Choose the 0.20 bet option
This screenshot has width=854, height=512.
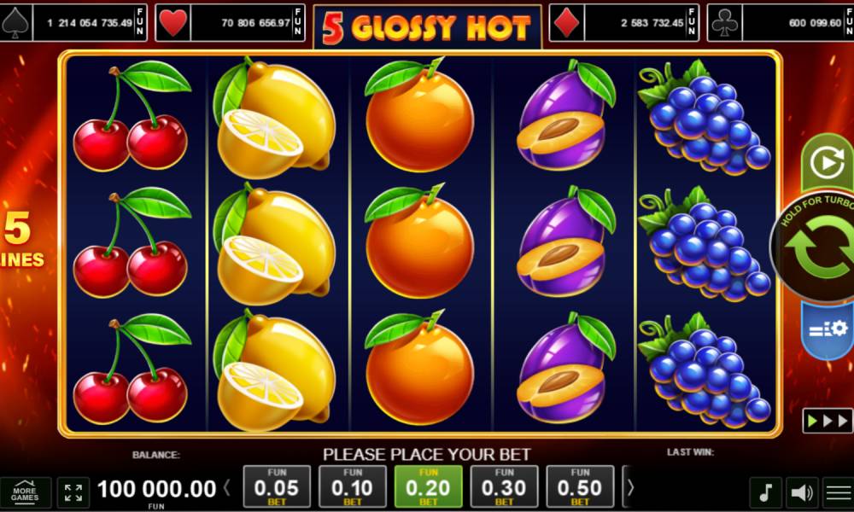point(428,486)
